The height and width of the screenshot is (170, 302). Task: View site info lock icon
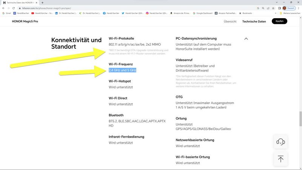(x=20, y=8)
